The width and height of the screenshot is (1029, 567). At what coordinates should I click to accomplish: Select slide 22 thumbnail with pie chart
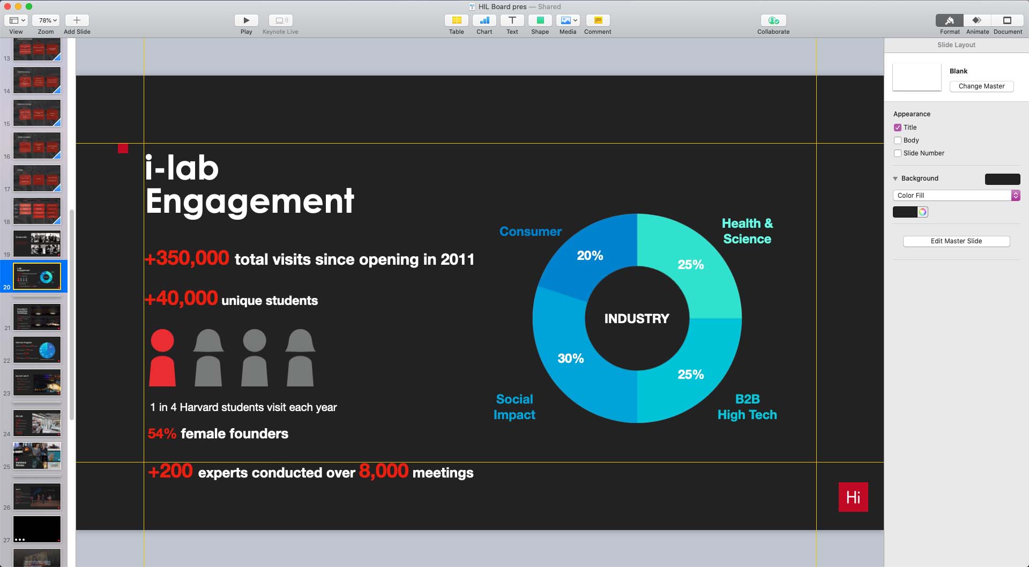pos(37,349)
